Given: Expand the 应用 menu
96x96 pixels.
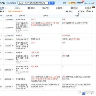Looking at the screenshot, I should pos(65,3).
